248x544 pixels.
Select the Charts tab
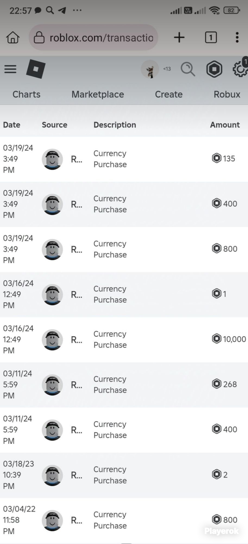pos(26,94)
